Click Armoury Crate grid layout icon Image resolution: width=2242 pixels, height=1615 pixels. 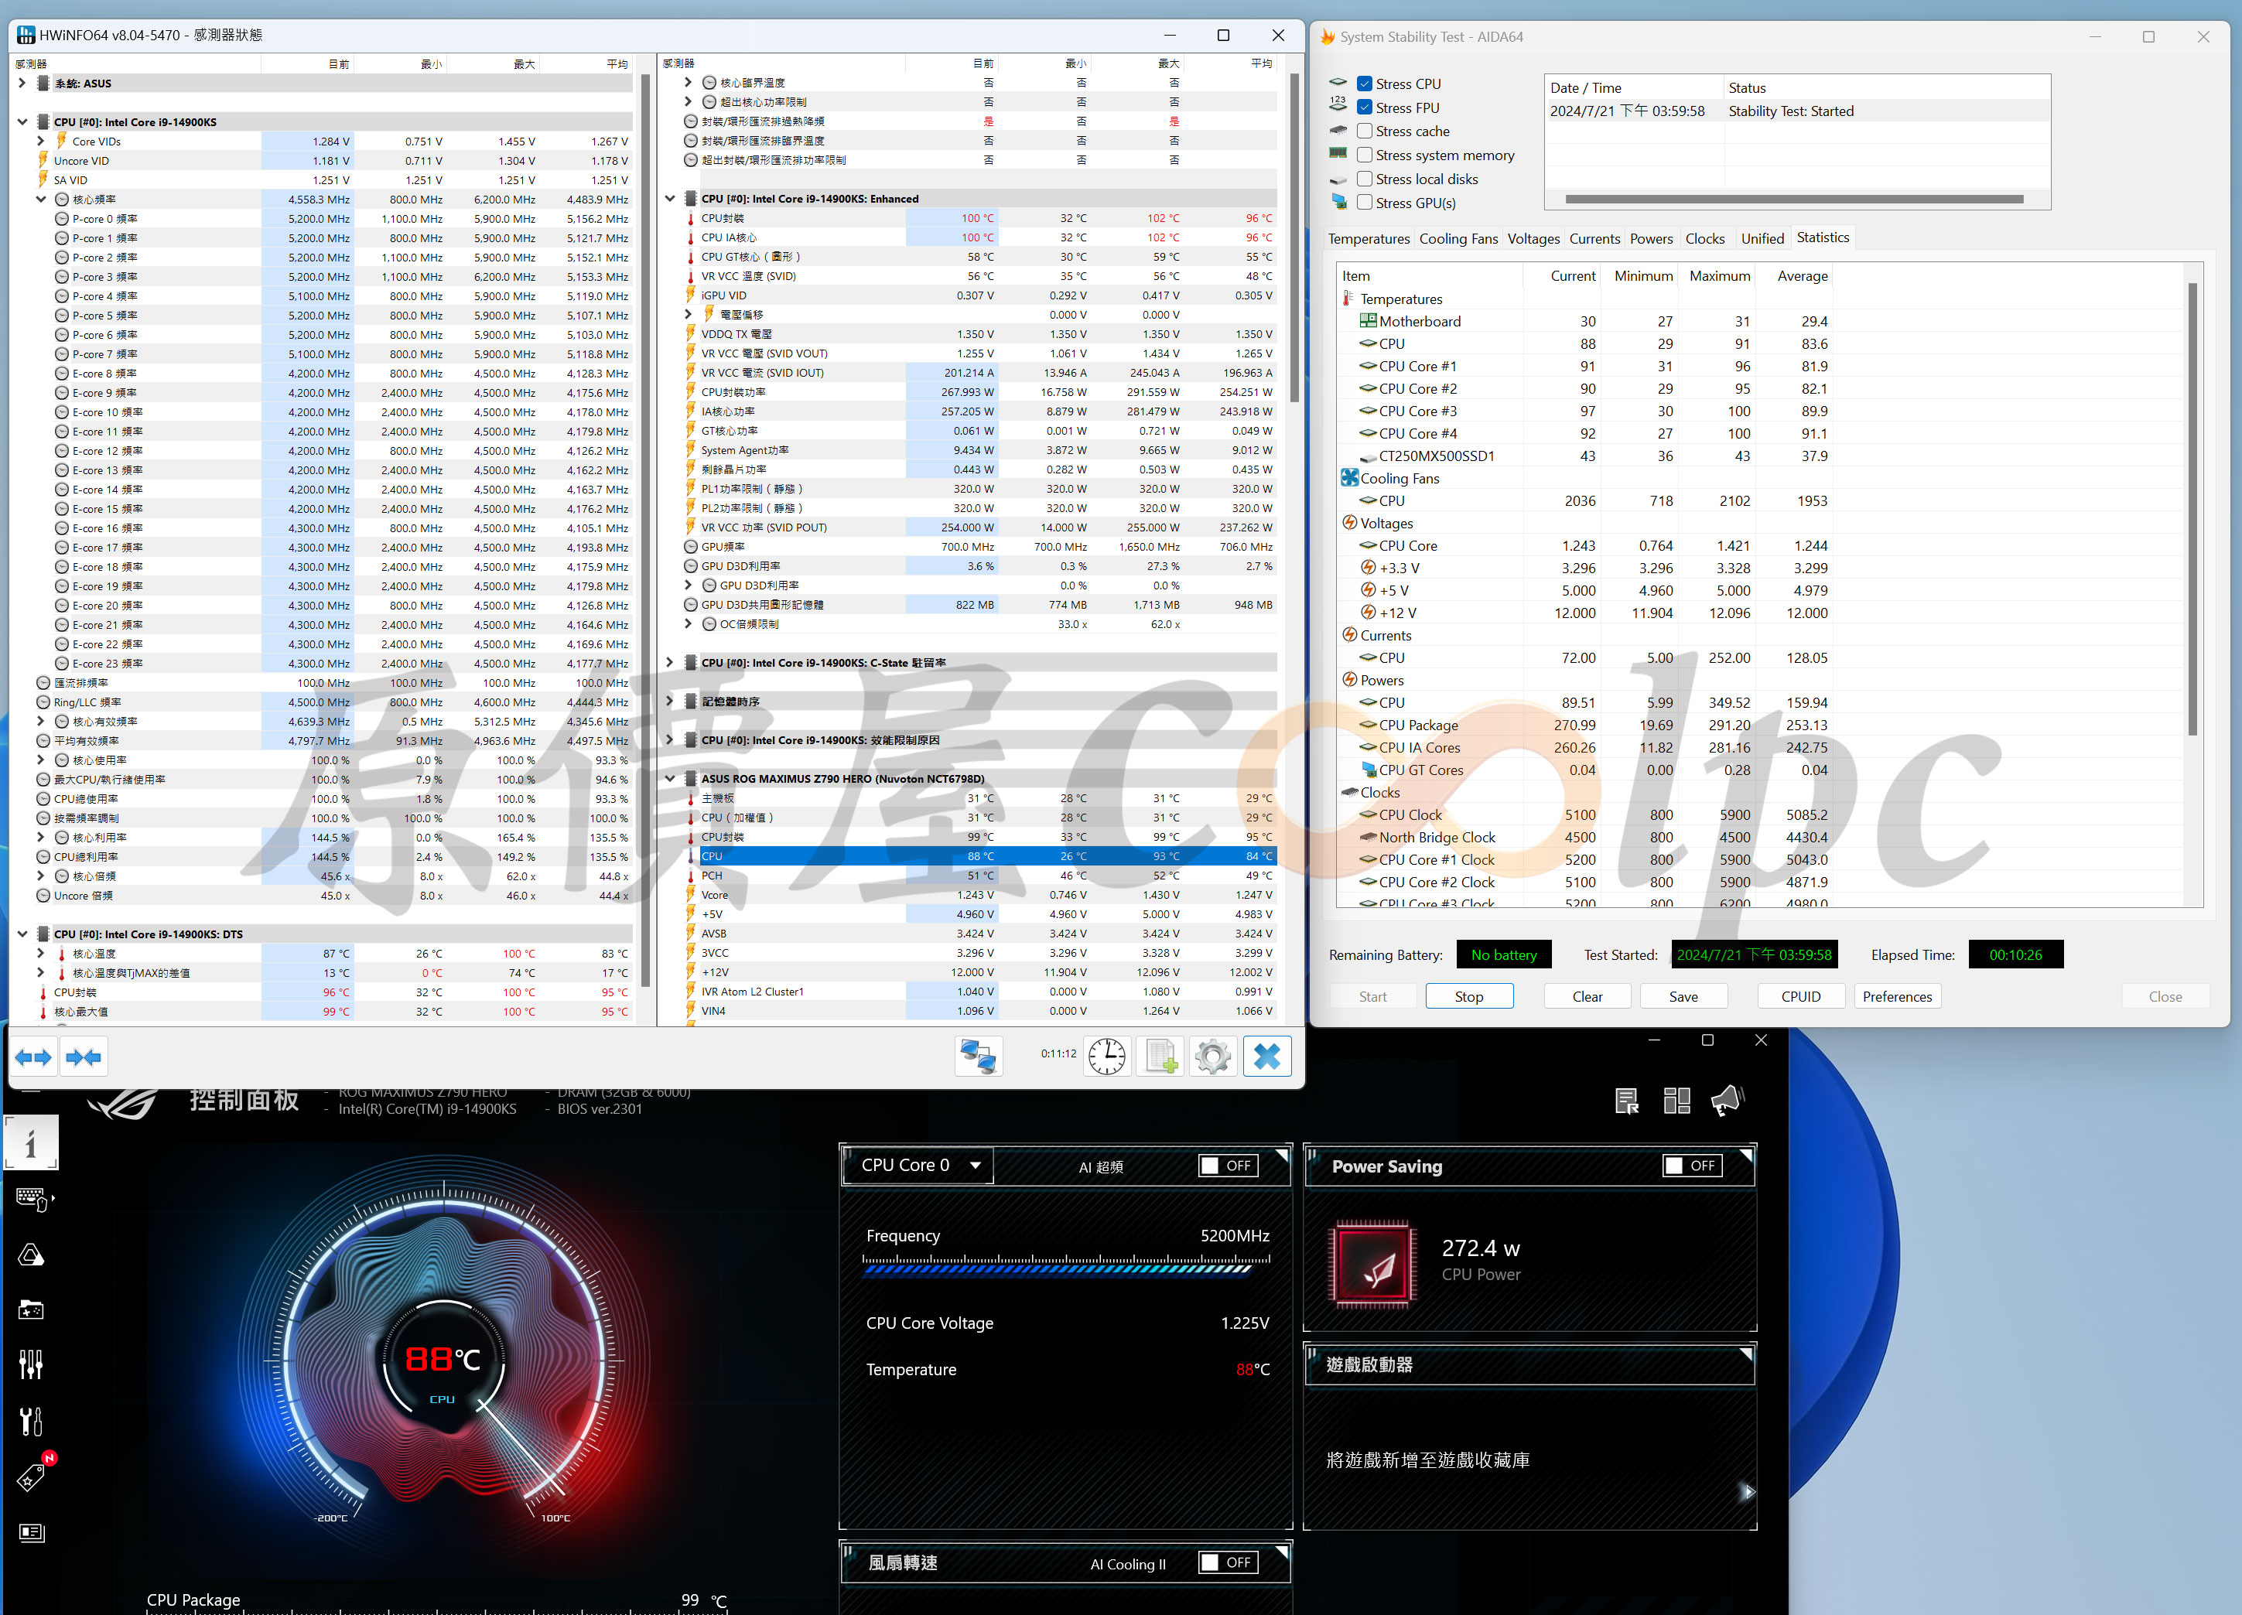point(1676,1100)
